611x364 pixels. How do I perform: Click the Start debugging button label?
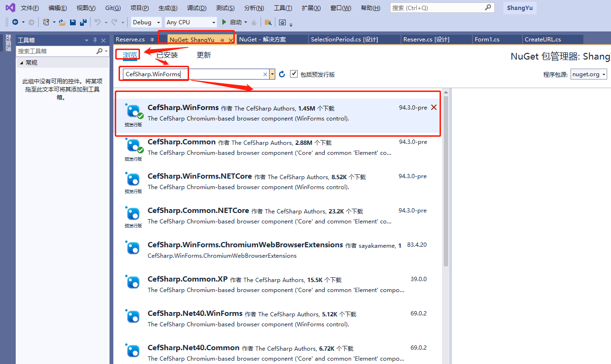235,22
